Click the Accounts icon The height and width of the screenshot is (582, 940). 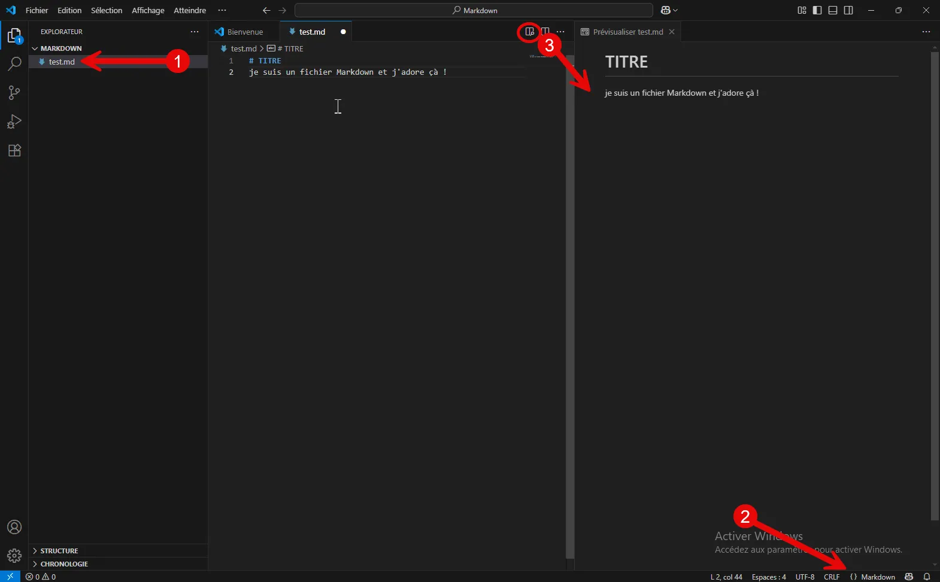pyautogui.click(x=14, y=527)
